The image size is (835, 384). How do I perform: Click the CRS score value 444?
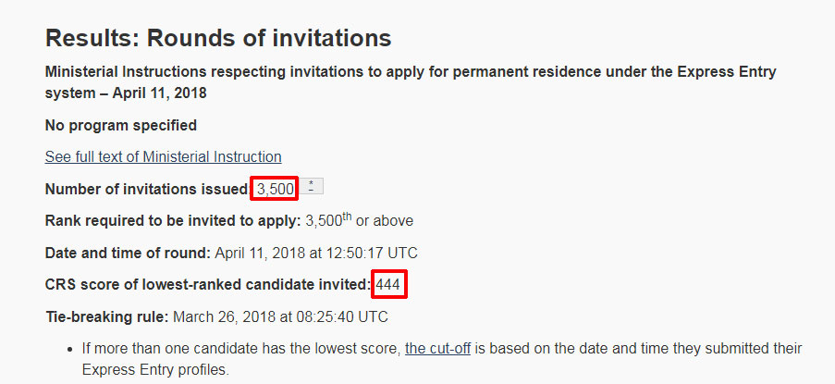point(388,284)
